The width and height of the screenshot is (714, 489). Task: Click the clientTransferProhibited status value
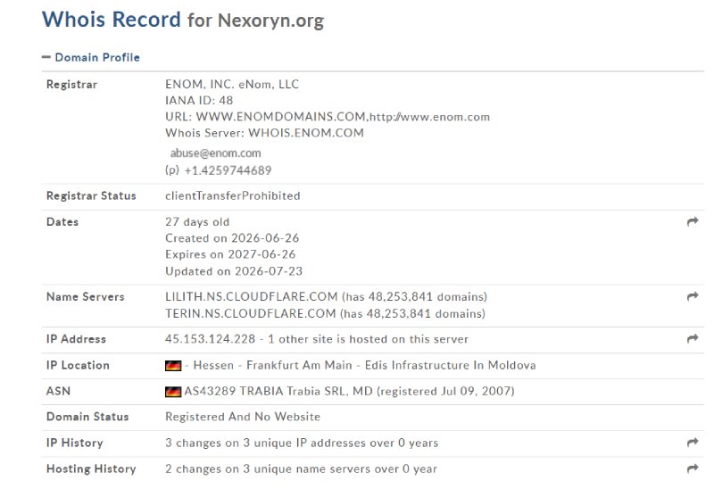tap(233, 195)
